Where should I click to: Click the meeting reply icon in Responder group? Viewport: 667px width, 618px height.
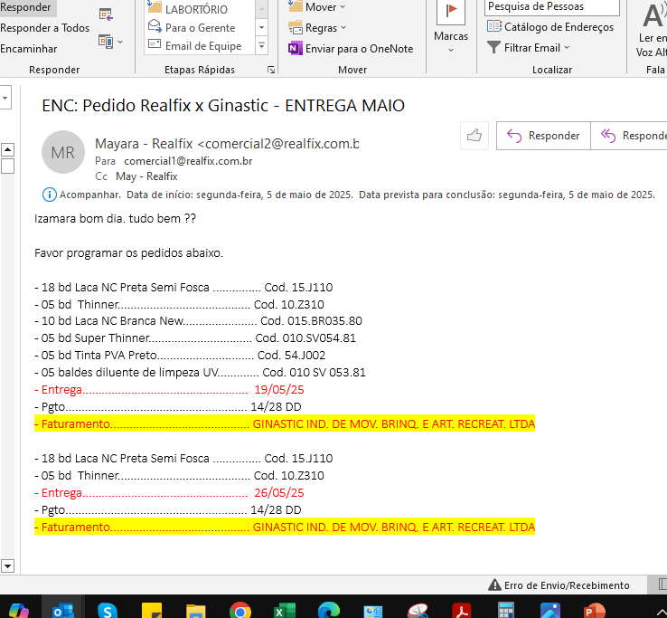[x=107, y=14]
